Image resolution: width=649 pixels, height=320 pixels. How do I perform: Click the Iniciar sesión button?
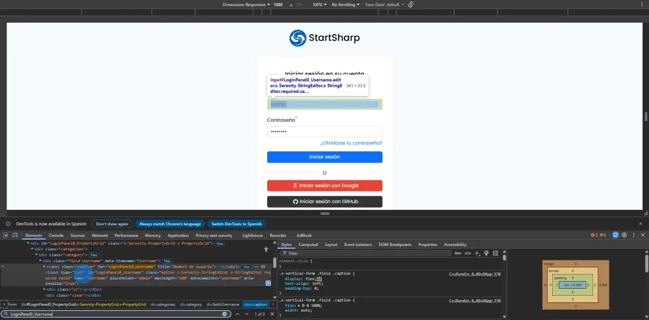point(325,157)
